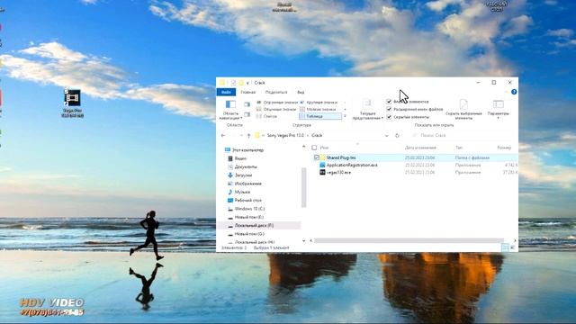Click the New folder quick access icon

pos(241,83)
